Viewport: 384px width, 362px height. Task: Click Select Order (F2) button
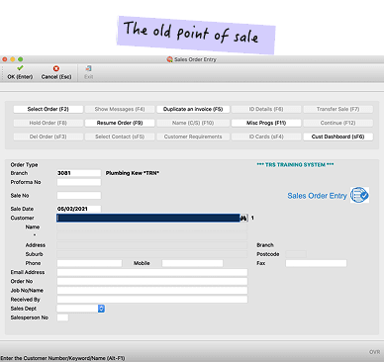click(48, 109)
